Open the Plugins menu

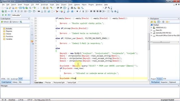91,4
